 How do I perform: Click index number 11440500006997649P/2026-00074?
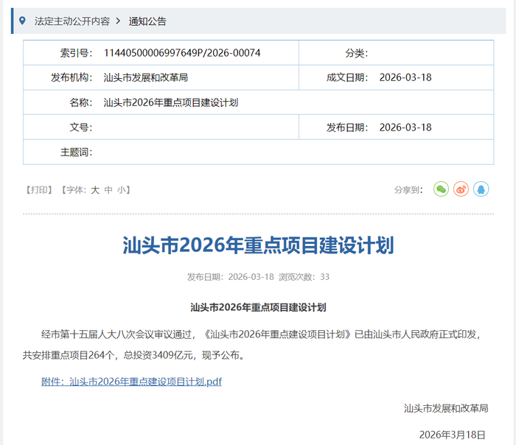click(182, 52)
